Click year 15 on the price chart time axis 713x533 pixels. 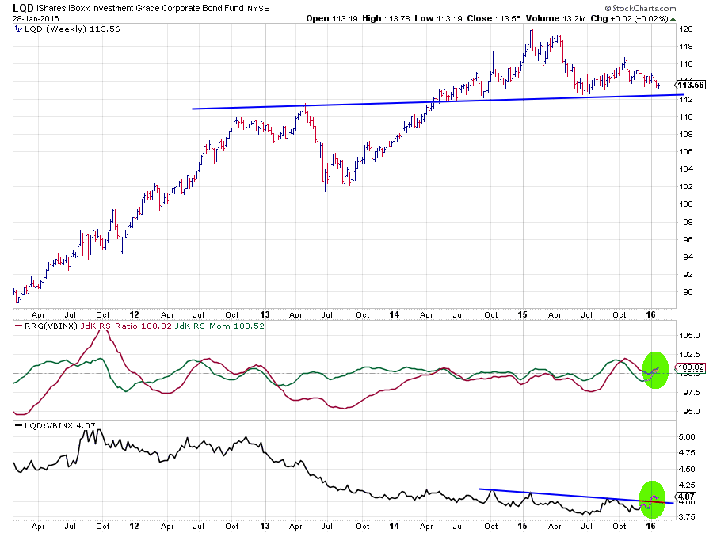click(523, 314)
